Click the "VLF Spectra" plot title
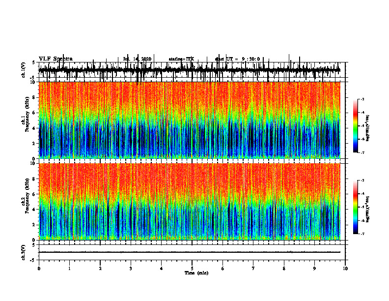The height and width of the screenshot is (301, 389). (56, 59)
